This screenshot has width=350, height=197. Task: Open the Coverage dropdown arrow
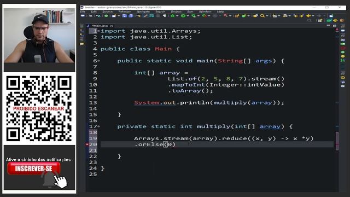[198, 16]
